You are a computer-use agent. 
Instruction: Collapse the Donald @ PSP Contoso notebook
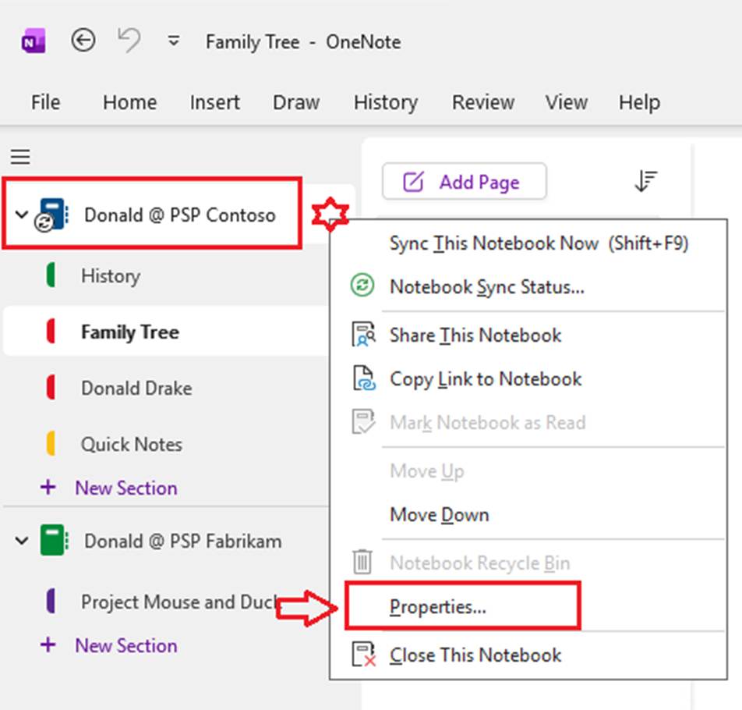[21, 215]
